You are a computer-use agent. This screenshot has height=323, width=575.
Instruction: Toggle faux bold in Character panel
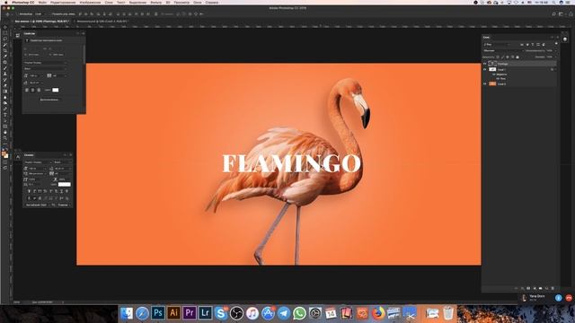(x=29, y=191)
